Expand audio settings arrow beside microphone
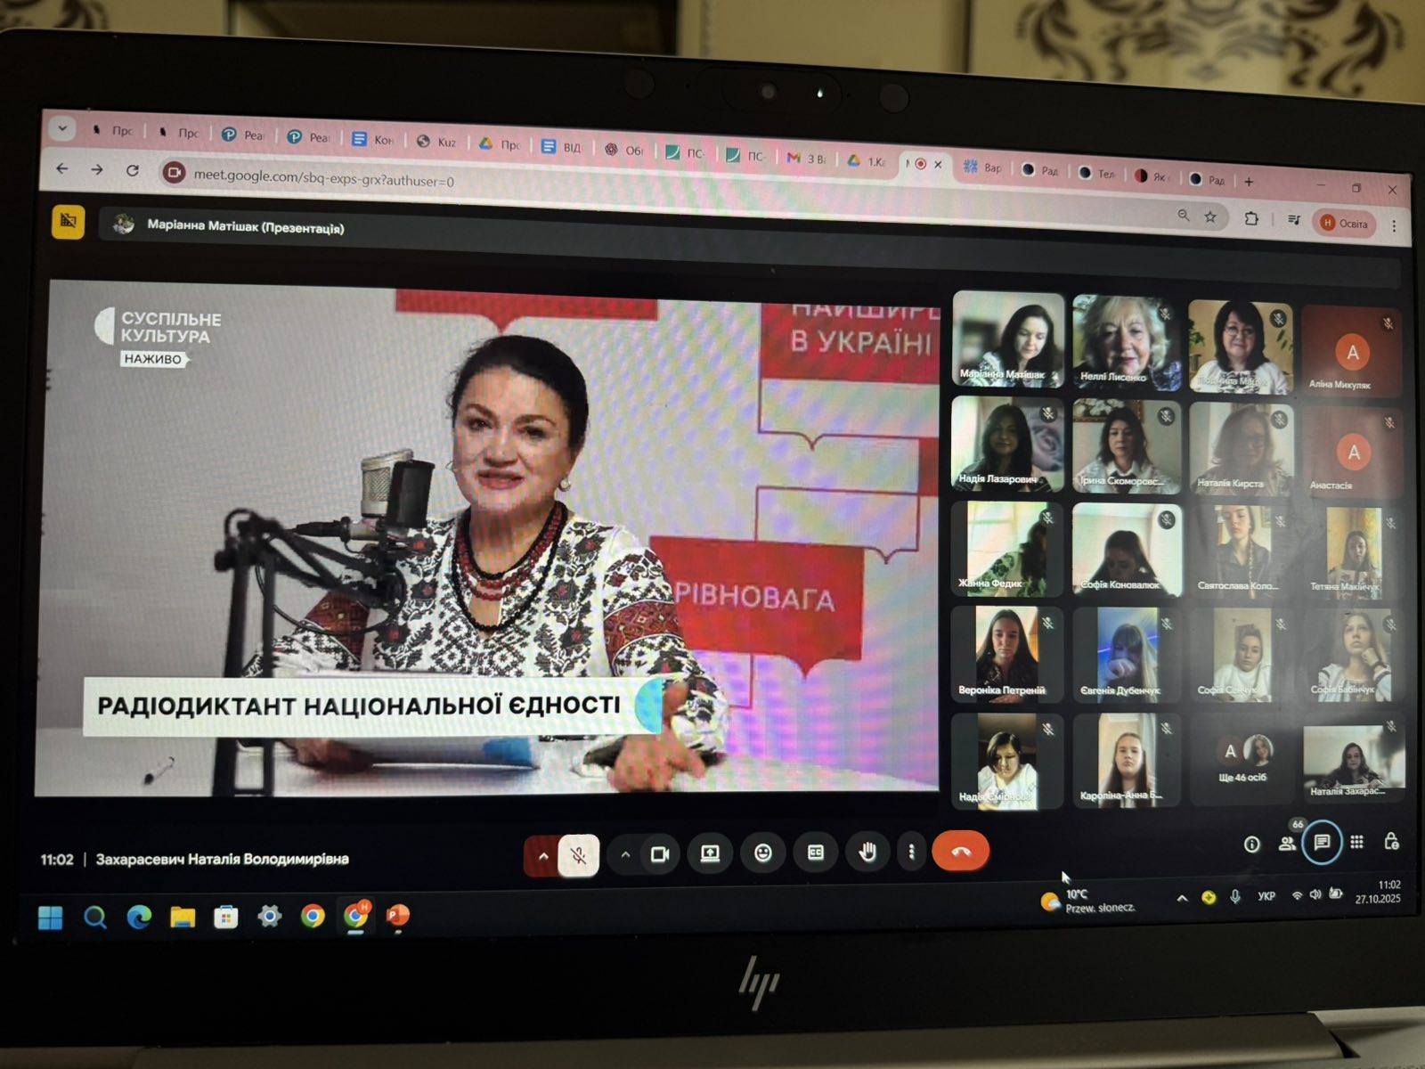This screenshot has height=1069, width=1425. [542, 856]
